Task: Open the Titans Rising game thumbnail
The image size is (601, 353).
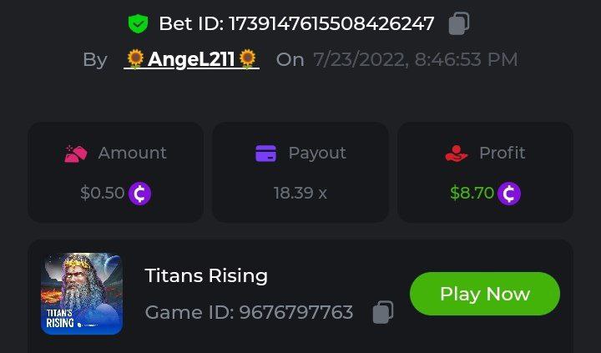Action: [82, 294]
